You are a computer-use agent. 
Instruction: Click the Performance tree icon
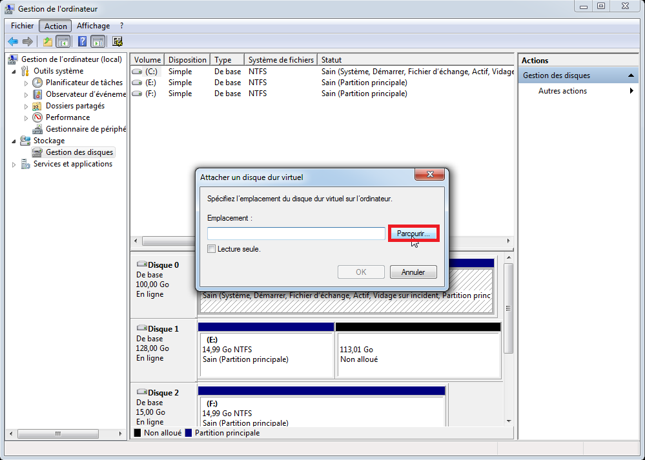click(37, 117)
